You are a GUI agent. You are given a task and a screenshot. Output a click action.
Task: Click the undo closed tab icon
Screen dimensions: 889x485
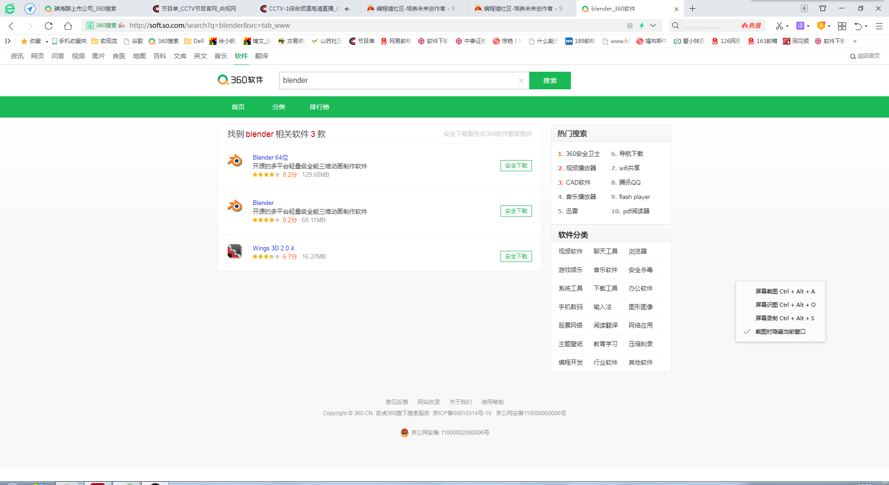coord(858,26)
